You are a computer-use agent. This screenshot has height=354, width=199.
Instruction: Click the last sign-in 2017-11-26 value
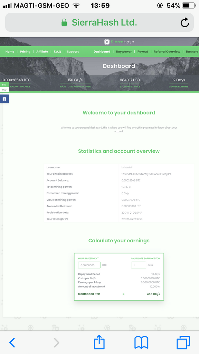(x=132, y=219)
